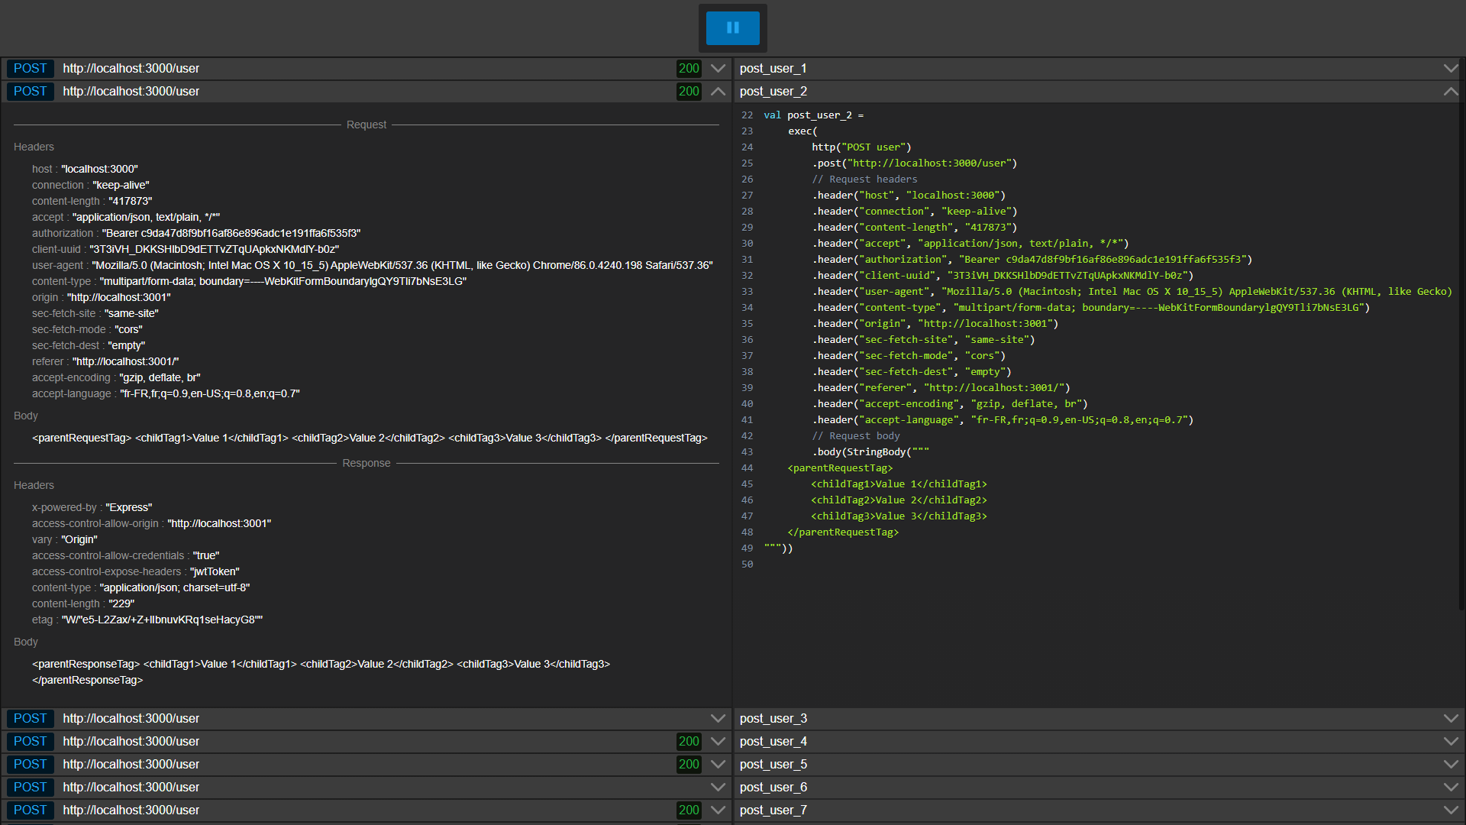
Task: Click the response body parentResponseTag XML text
Action: [321, 672]
